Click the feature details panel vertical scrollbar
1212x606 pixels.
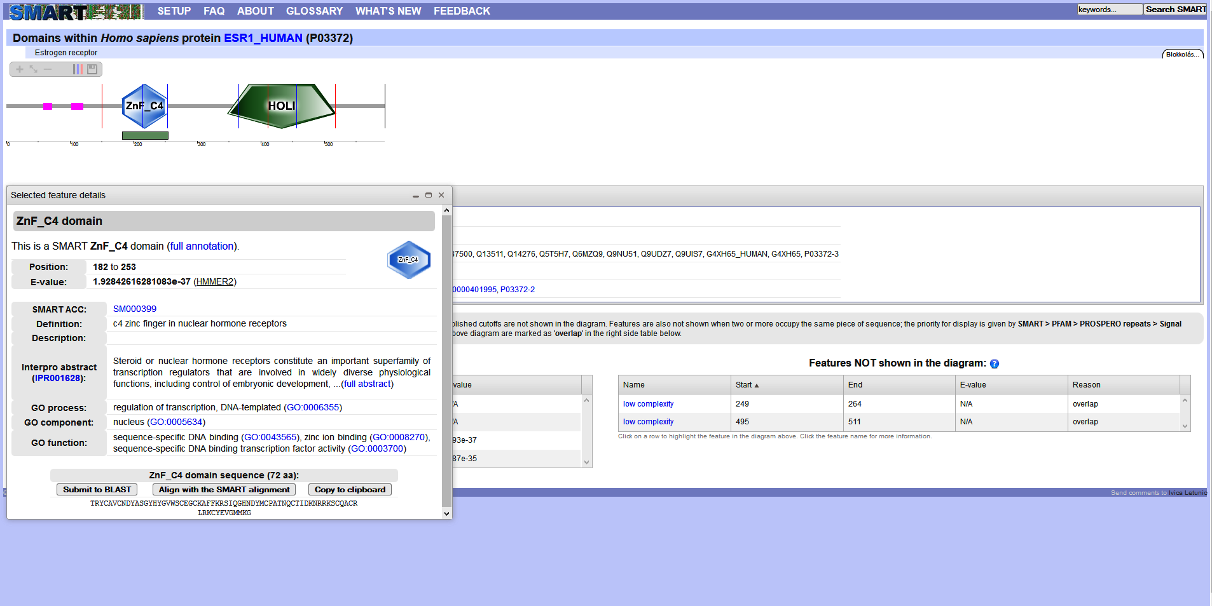[x=446, y=356]
